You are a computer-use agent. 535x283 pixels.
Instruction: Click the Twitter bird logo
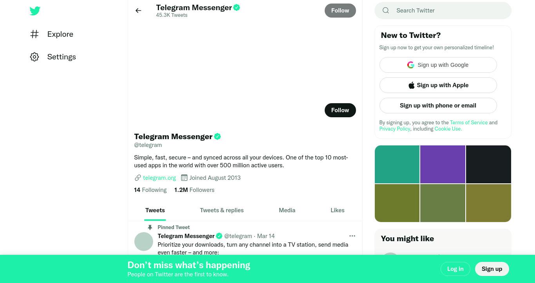(35, 11)
